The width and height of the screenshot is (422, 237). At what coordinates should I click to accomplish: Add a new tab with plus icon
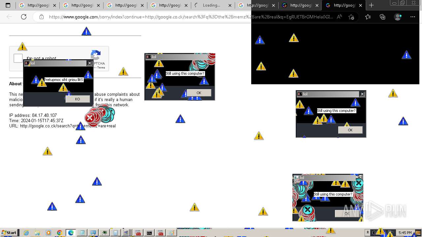tap(371, 5)
